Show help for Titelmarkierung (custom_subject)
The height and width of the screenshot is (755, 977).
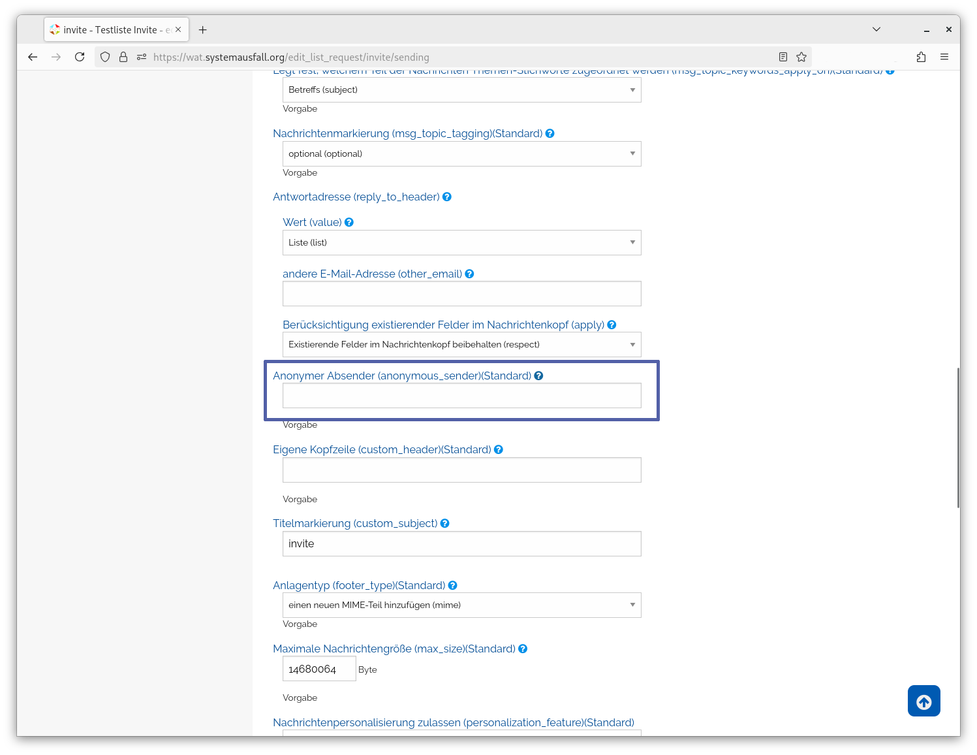(x=445, y=523)
